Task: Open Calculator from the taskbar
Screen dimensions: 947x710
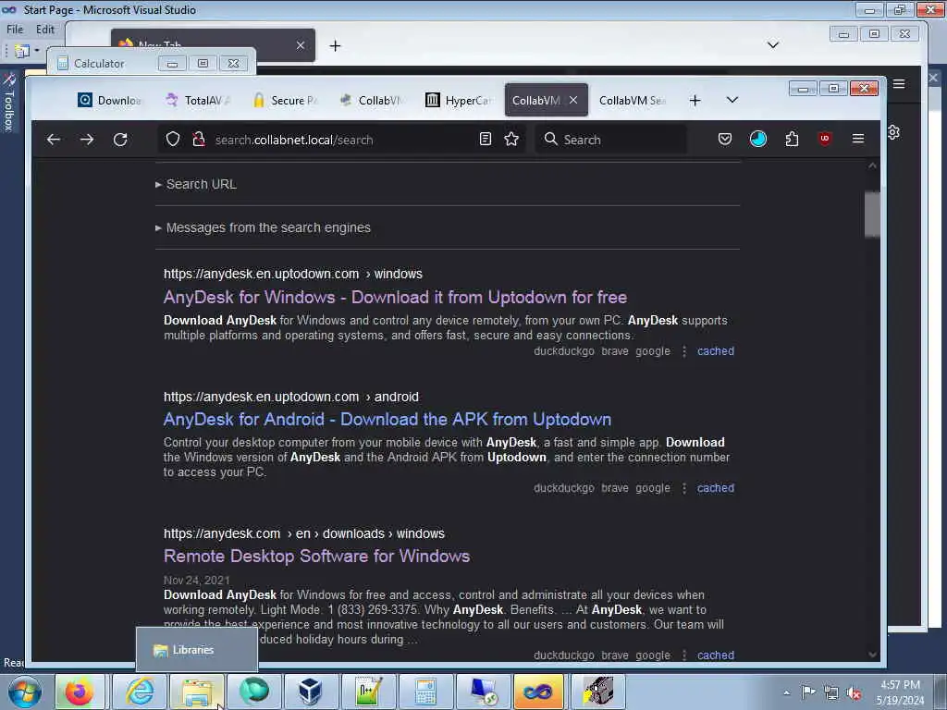Action: [425, 692]
